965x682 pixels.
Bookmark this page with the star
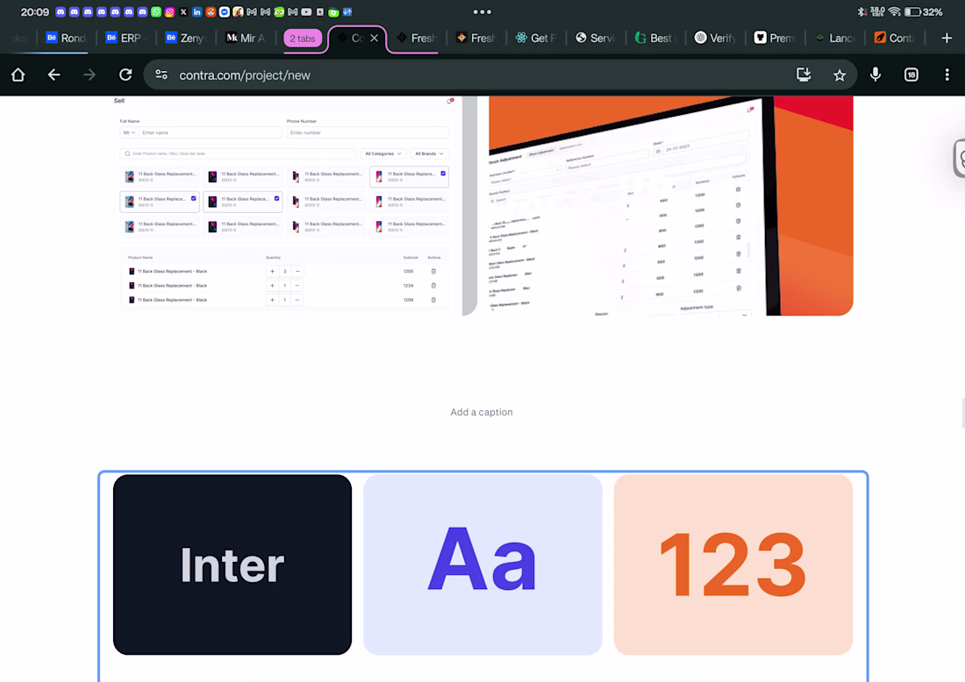point(840,75)
